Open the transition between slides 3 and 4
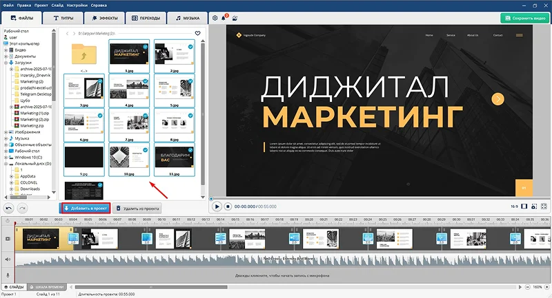The width and height of the screenshot is (552, 298). point(220,239)
